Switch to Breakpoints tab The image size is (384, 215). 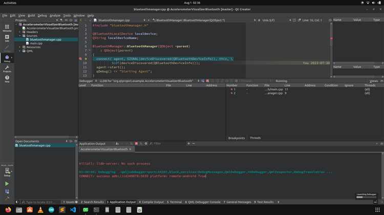coord(237,138)
